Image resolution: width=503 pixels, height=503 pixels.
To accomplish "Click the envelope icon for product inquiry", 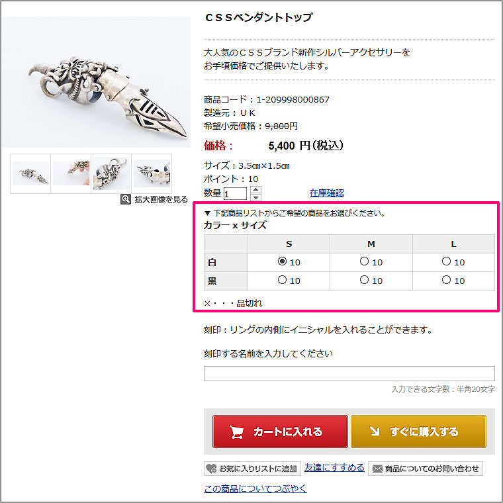I will click(x=377, y=469).
